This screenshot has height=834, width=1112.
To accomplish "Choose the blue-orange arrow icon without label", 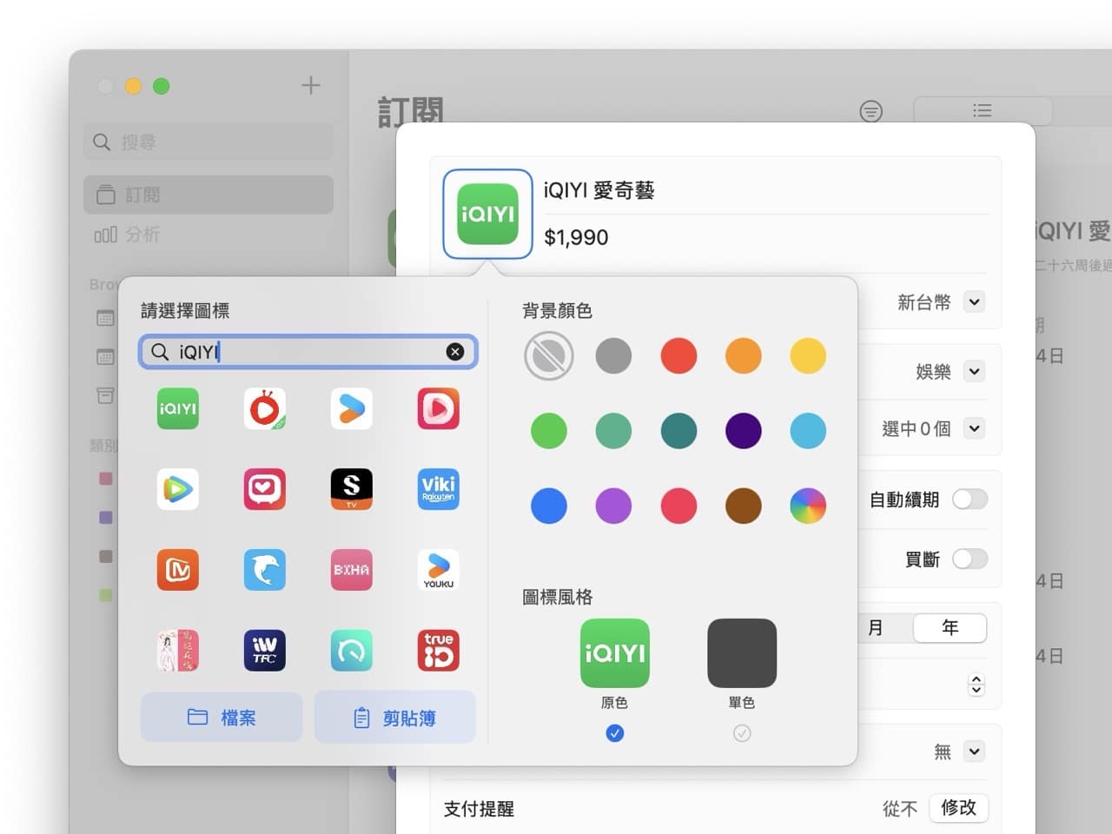I will [352, 408].
